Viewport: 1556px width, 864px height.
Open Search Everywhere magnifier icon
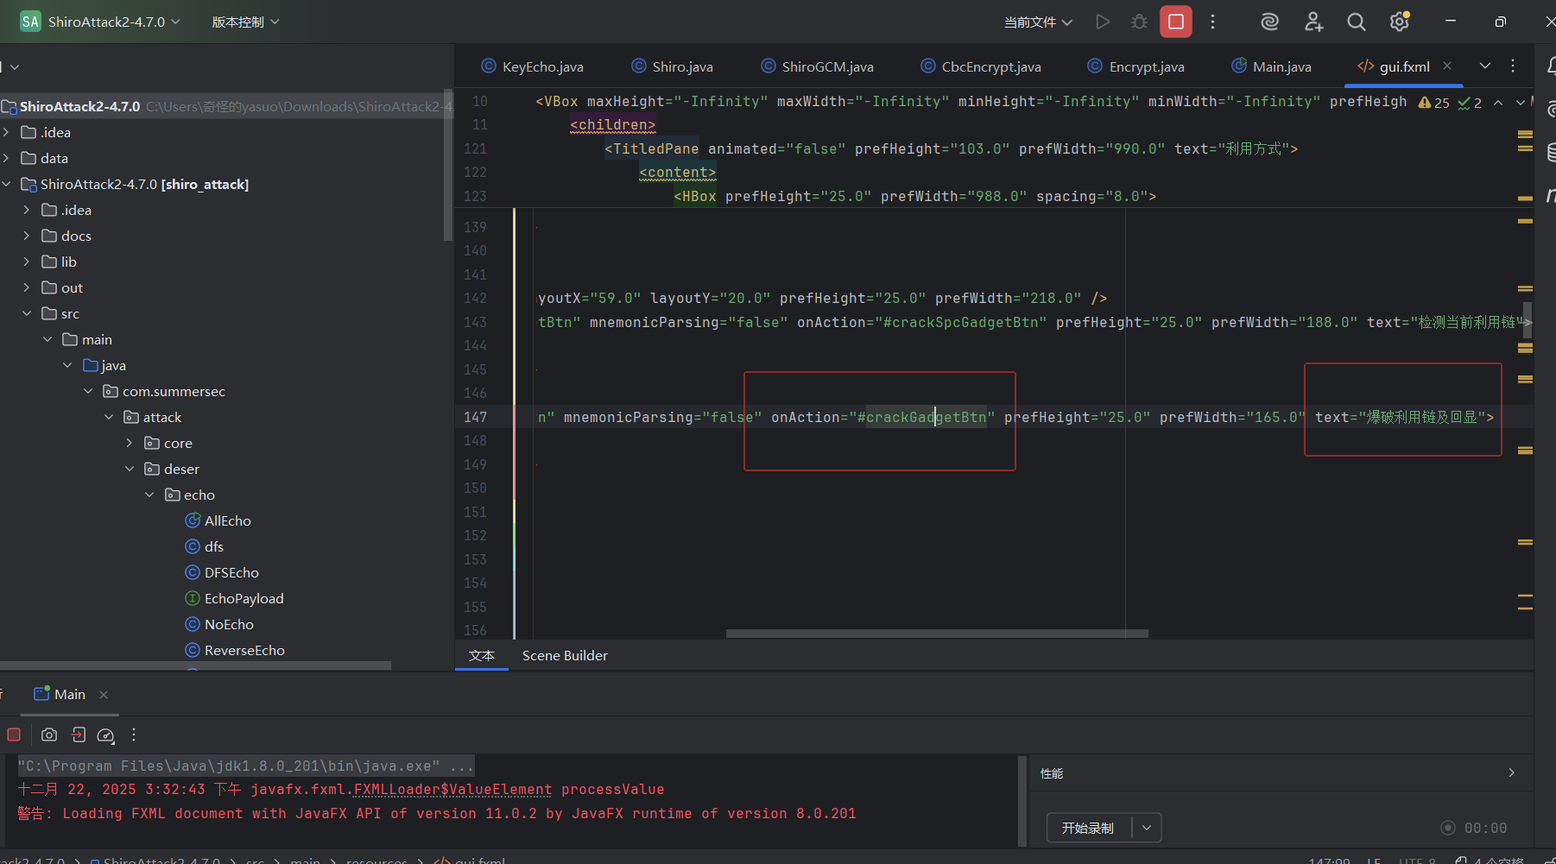(x=1356, y=22)
